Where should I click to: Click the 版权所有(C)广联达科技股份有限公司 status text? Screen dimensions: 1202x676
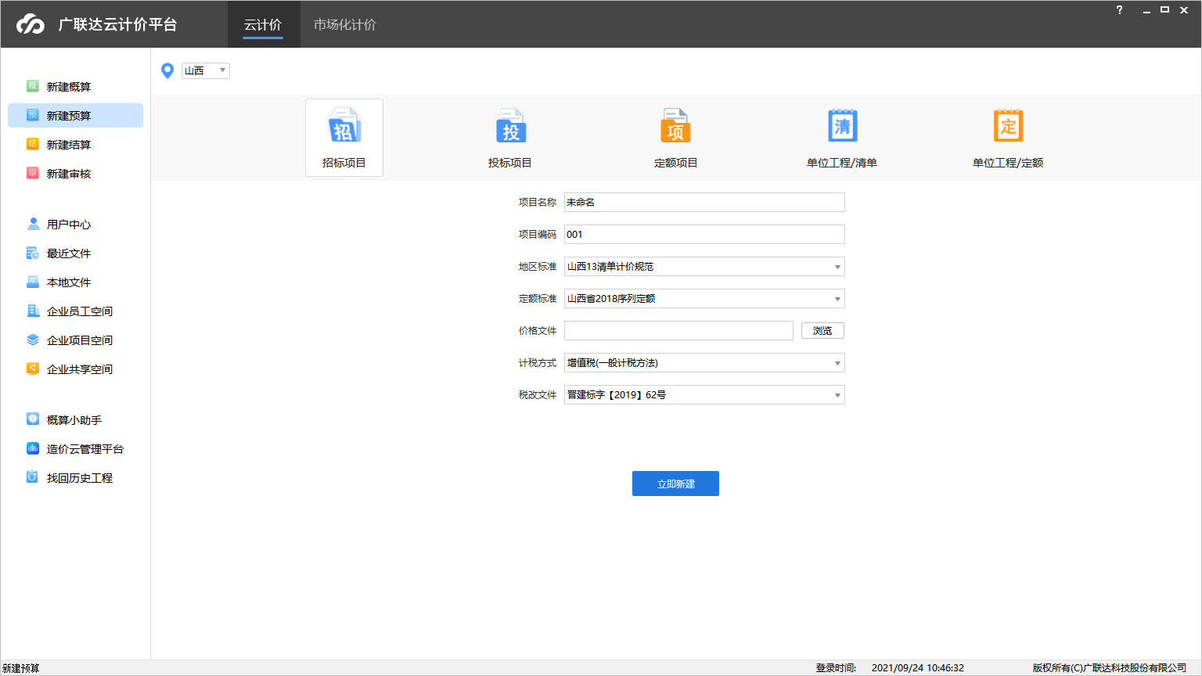pyautogui.click(x=1110, y=668)
